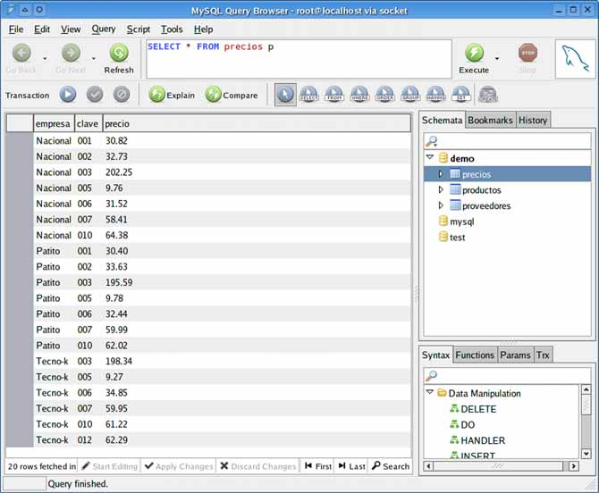This screenshot has width=599, height=493.
Task: Click the Go Back arrow icon
Action: [x=21, y=53]
